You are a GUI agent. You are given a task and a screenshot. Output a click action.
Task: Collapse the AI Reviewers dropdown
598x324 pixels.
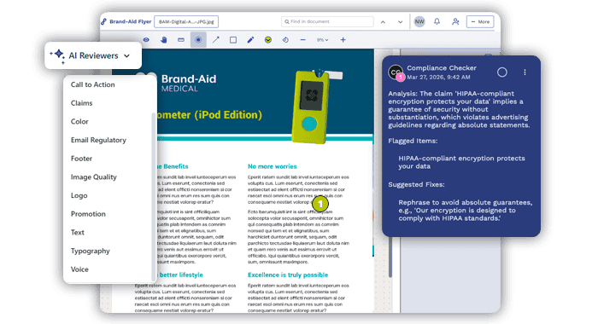coord(127,55)
